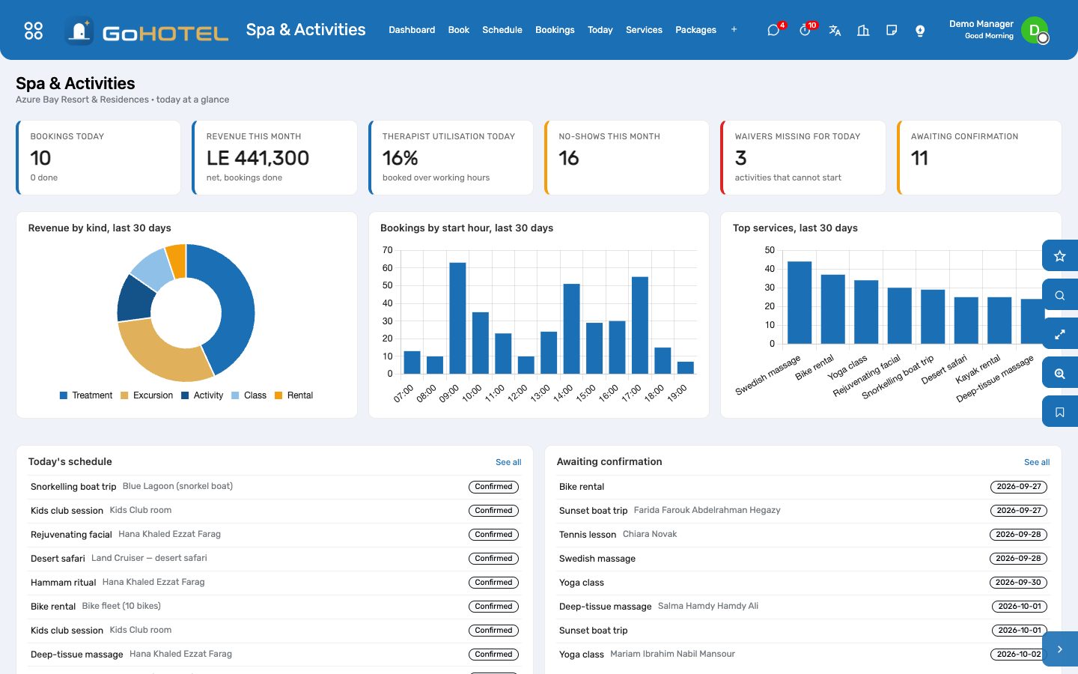Click the Demo Manager avatar
The height and width of the screenshot is (674, 1078).
point(1035,30)
